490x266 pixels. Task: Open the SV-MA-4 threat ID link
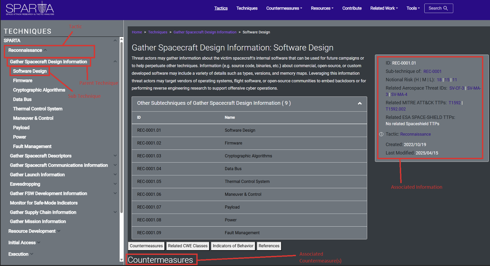399,94
